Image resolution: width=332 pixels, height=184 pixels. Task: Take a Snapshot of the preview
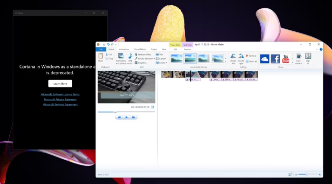click(141, 63)
